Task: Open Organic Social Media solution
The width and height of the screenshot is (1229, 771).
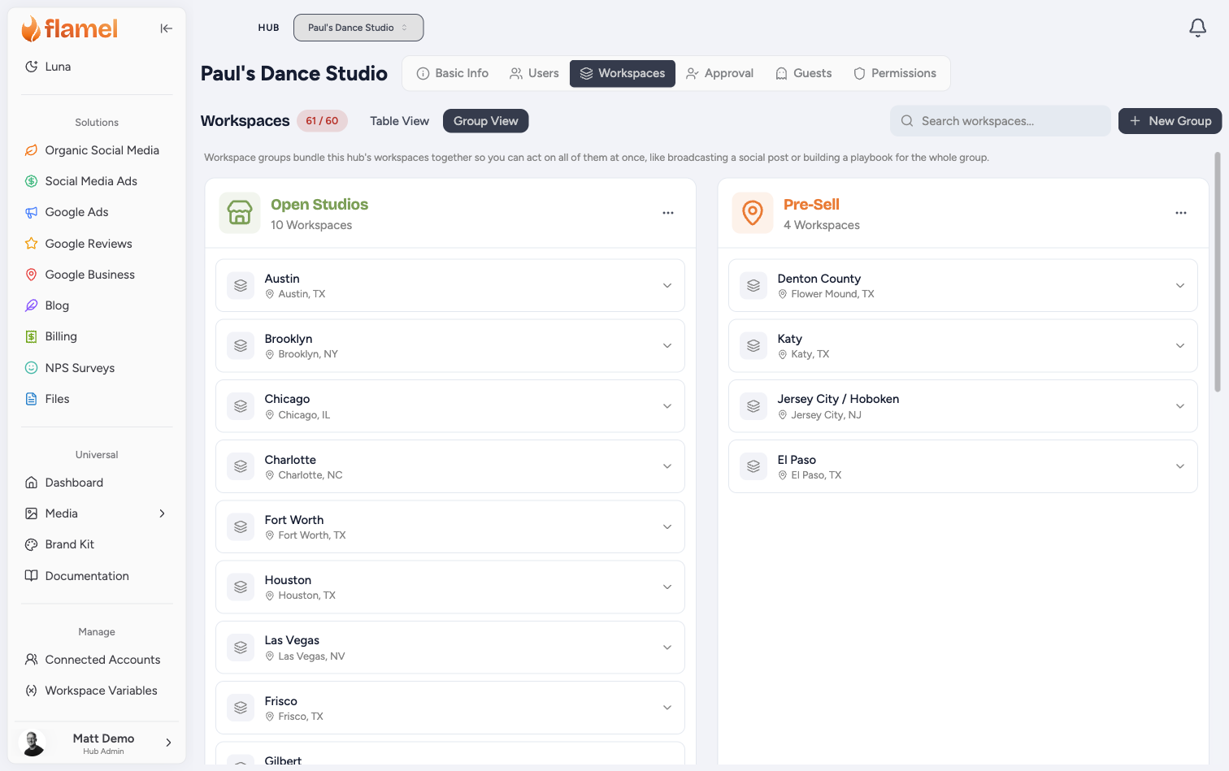Action: coord(97,150)
